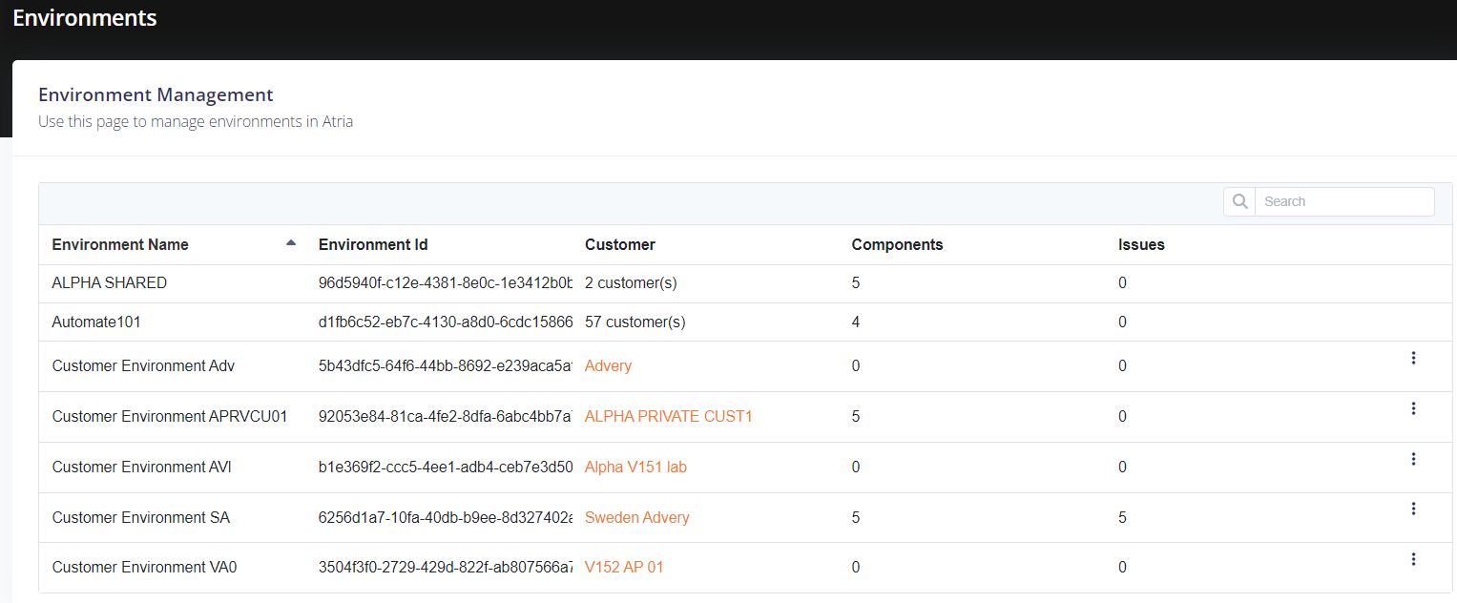This screenshot has height=603, width=1457.
Task: Toggle sort arrow on Environment Name column
Action: point(291,243)
